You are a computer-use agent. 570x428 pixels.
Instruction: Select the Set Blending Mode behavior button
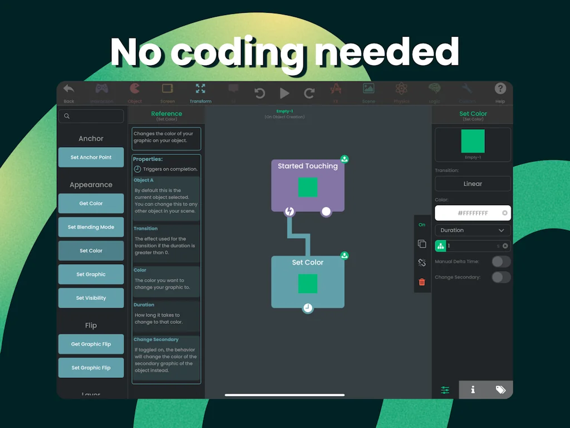click(x=91, y=227)
